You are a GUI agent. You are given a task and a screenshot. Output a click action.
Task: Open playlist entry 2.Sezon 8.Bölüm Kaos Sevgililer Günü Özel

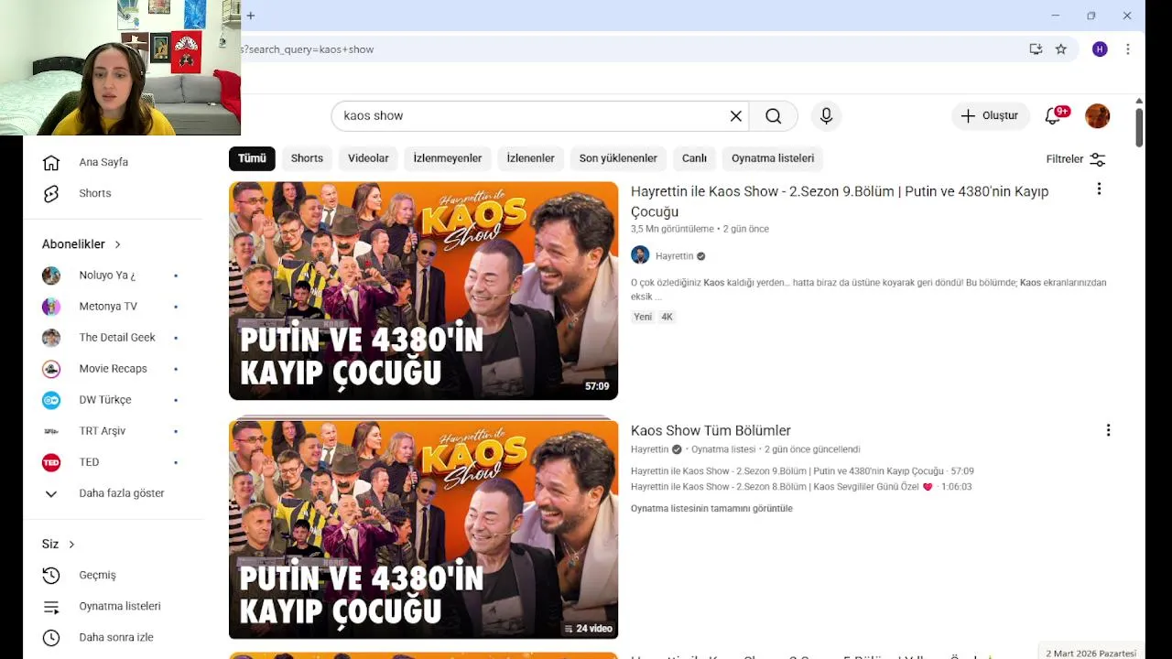point(801,487)
